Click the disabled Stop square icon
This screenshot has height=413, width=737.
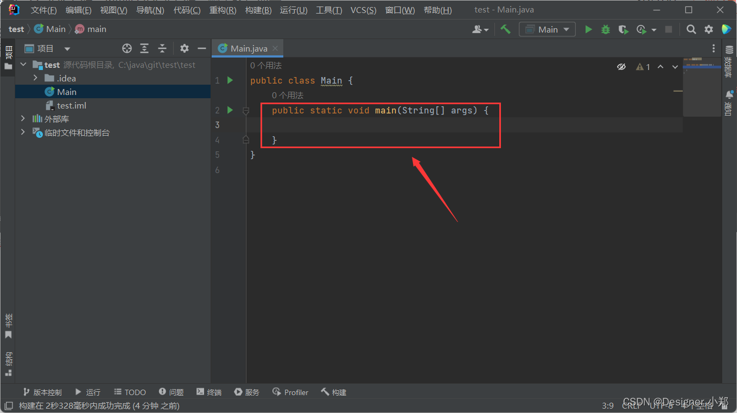point(669,29)
